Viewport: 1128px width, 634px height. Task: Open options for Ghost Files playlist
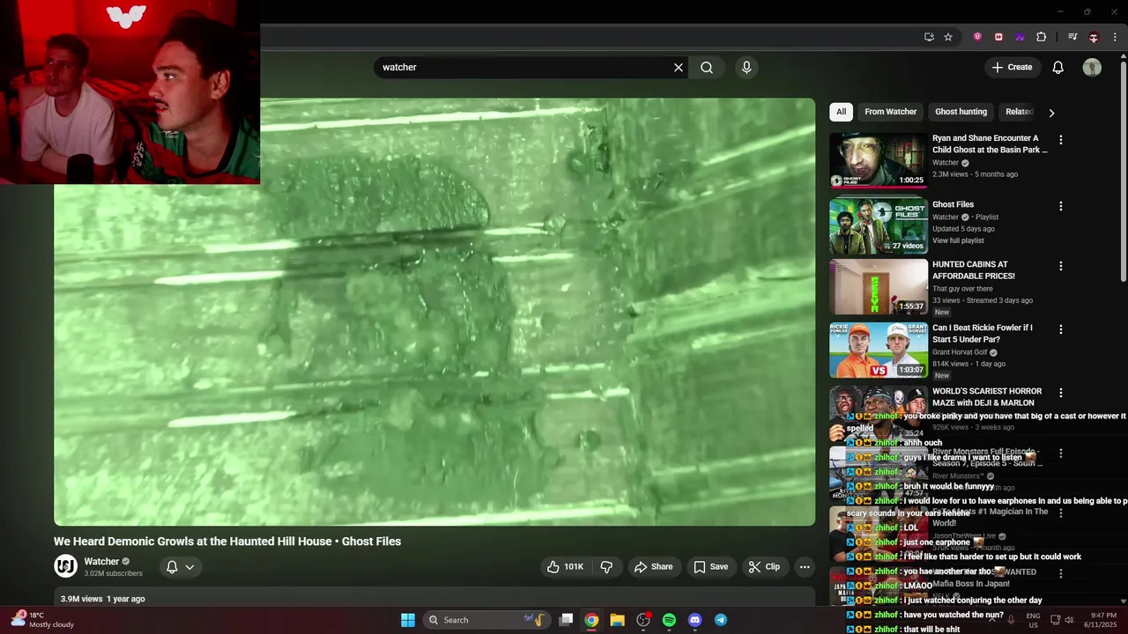(x=1060, y=206)
